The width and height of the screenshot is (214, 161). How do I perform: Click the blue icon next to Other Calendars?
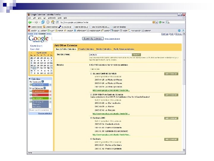pos(45,88)
